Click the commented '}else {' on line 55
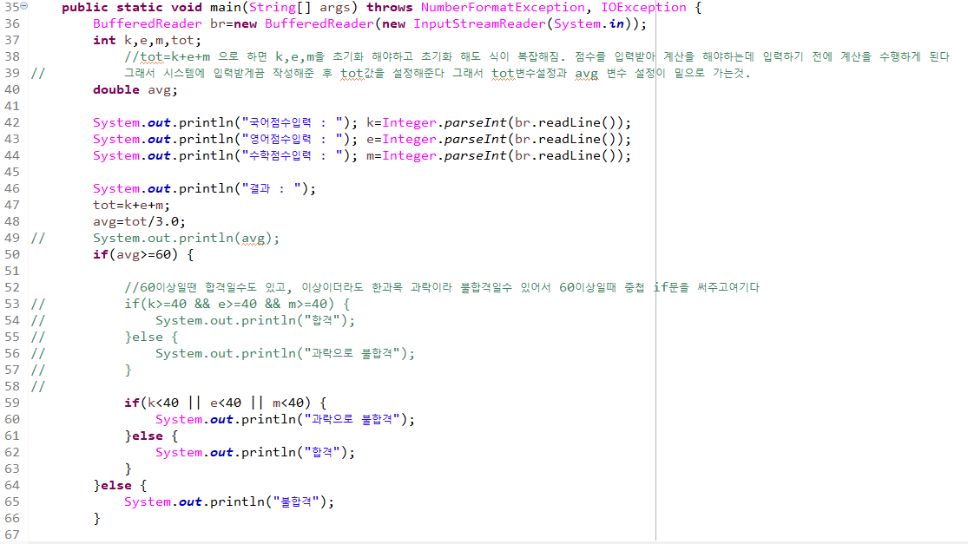This screenshot has height=544, width=968. pos(151,338)
